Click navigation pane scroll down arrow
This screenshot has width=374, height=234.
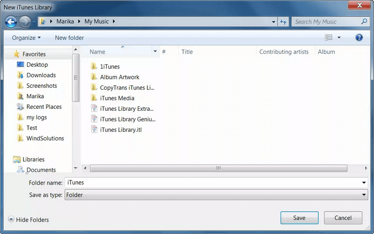click(76, 168)
